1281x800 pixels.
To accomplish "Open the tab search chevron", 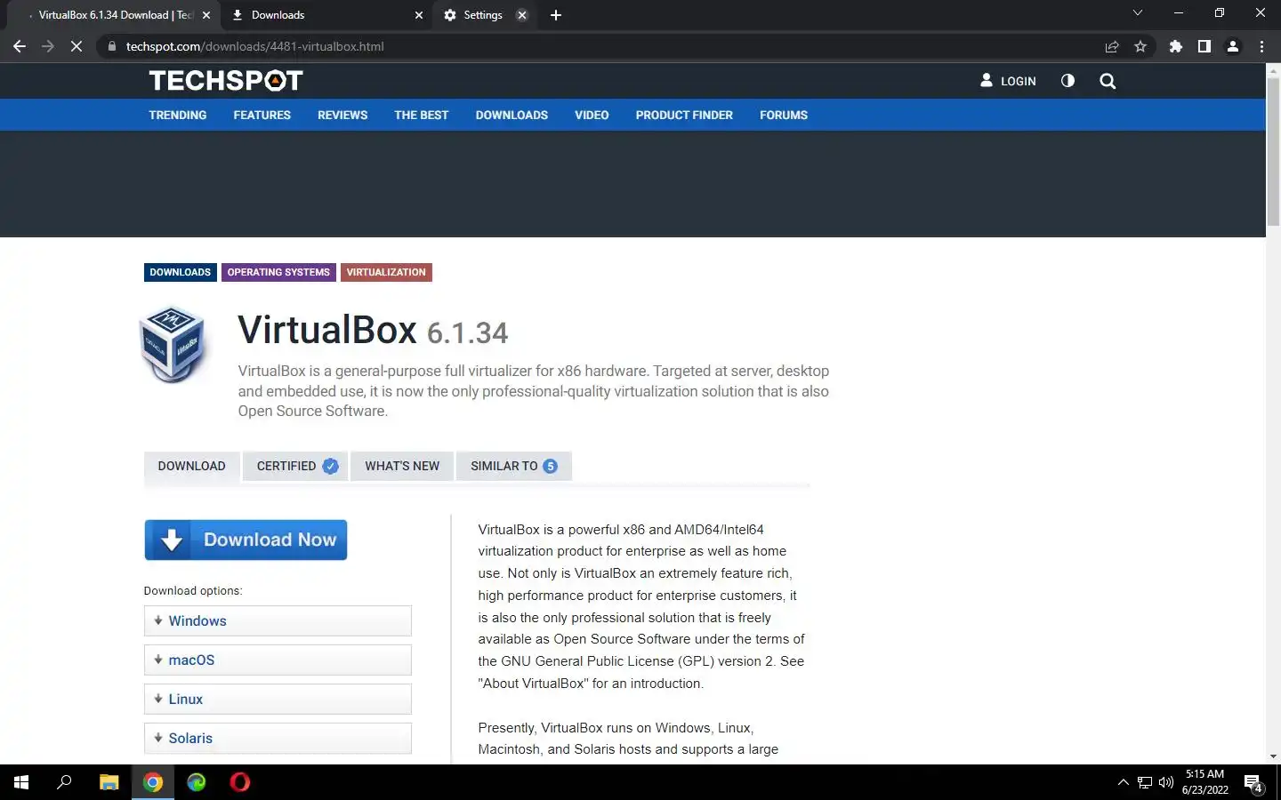I will [1137, 12].
